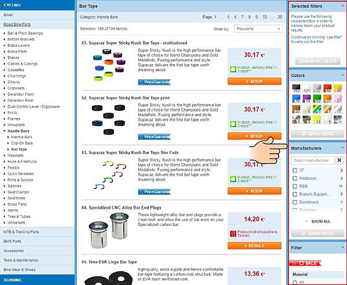Expand Show All manufacturers

click(x=318, y=221)
